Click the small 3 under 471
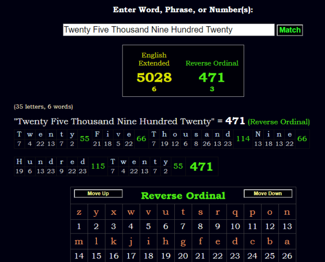 click(211, 89)
